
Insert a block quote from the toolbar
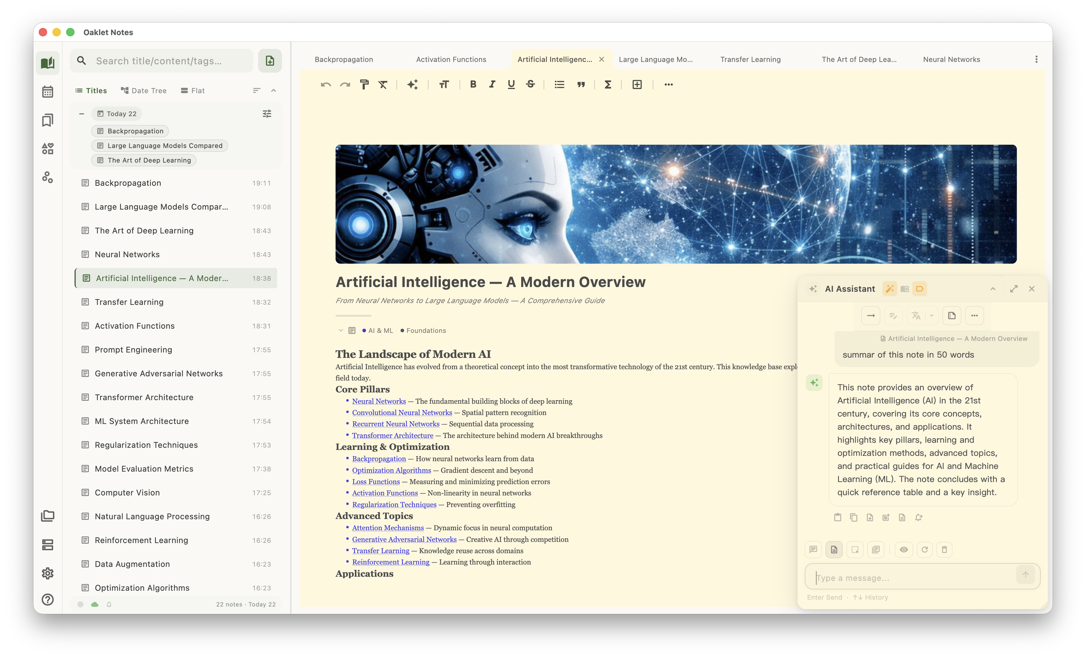pyautogui.click(x=581, y=84)
